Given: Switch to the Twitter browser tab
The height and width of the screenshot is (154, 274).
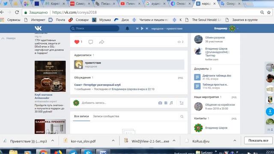Looking at the screenshot, I should [6, 4].
